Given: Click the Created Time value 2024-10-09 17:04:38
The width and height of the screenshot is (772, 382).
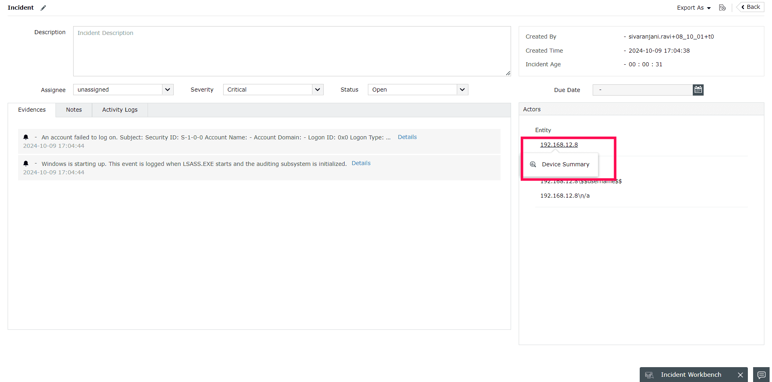Looking at the screenshot, I should coord(659,51).
